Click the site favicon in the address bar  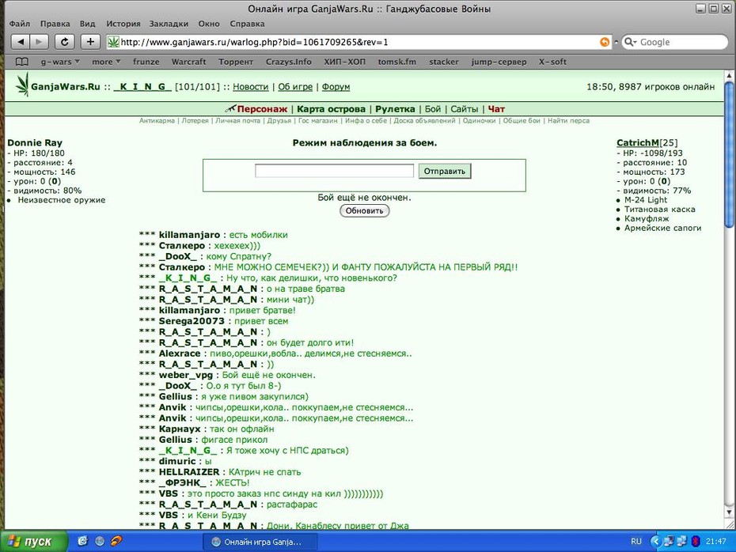[x=113, y=42]
